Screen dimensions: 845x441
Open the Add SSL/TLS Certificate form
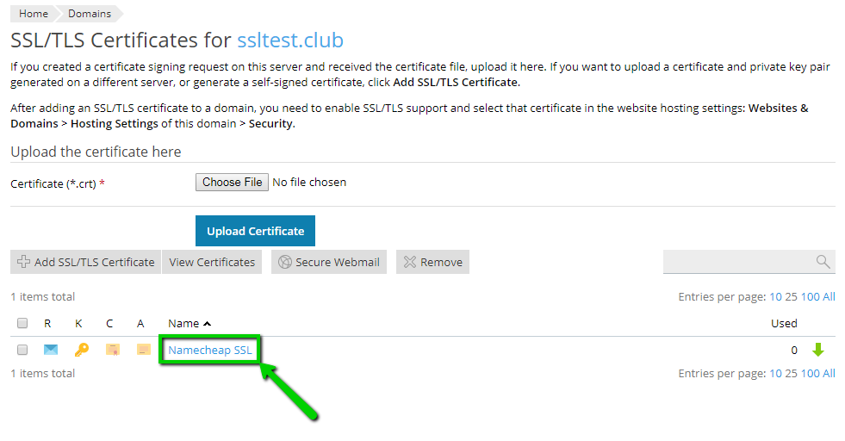86,262
